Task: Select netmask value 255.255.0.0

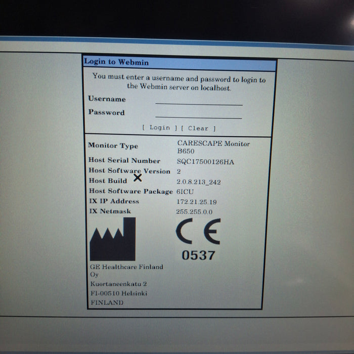Action: [194, 212]
